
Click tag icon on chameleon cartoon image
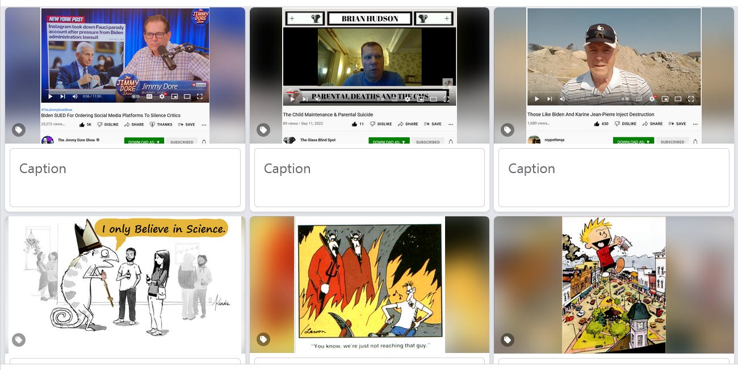19,340
